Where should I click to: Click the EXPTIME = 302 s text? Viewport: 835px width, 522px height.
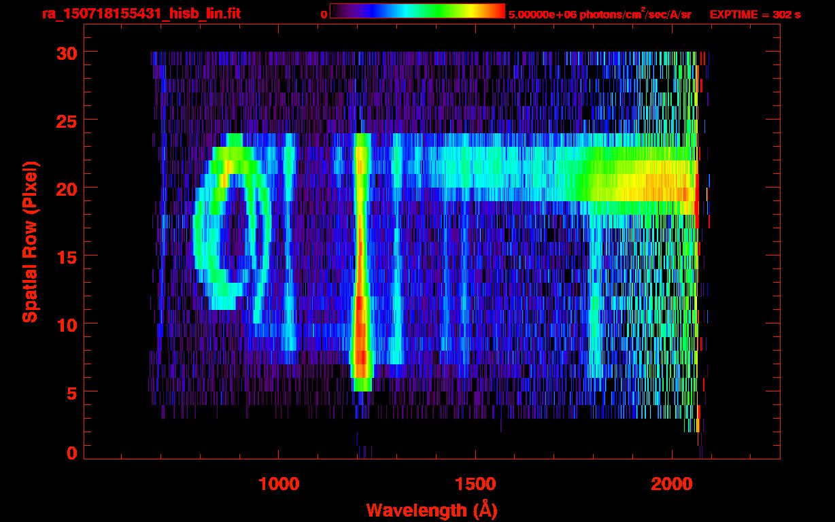755,14
